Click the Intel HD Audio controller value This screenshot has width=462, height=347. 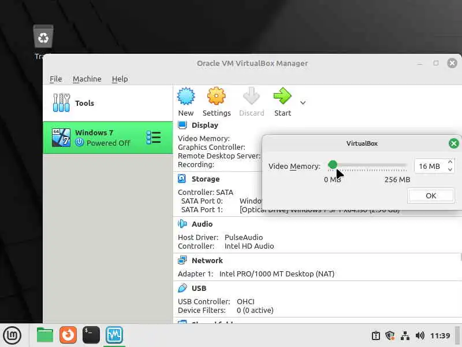pyautogui.click(x=249, y=246)
